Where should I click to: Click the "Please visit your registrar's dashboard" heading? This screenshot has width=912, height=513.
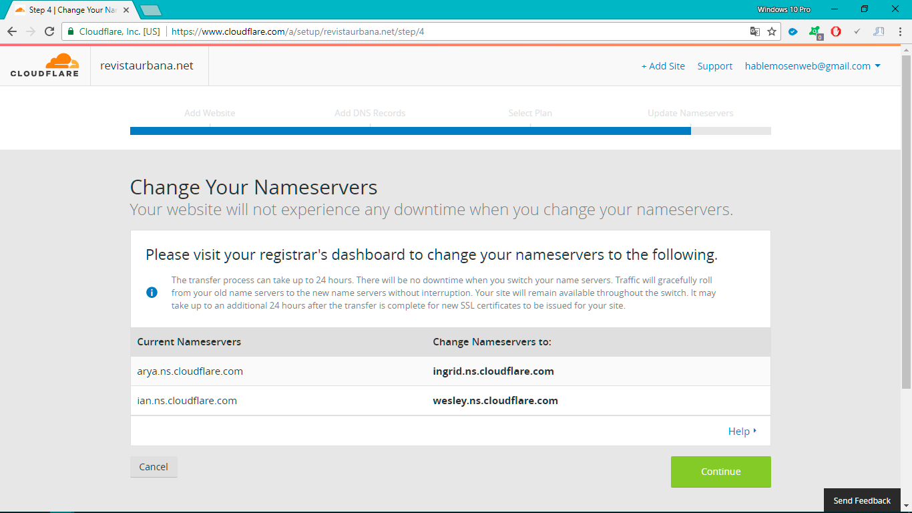(x=431, y=254)
